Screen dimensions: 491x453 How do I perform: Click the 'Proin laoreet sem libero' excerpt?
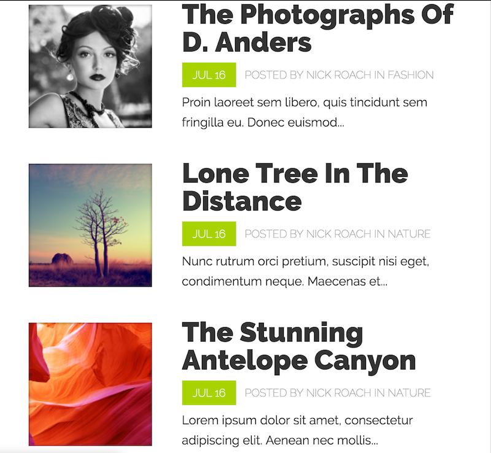304,112
